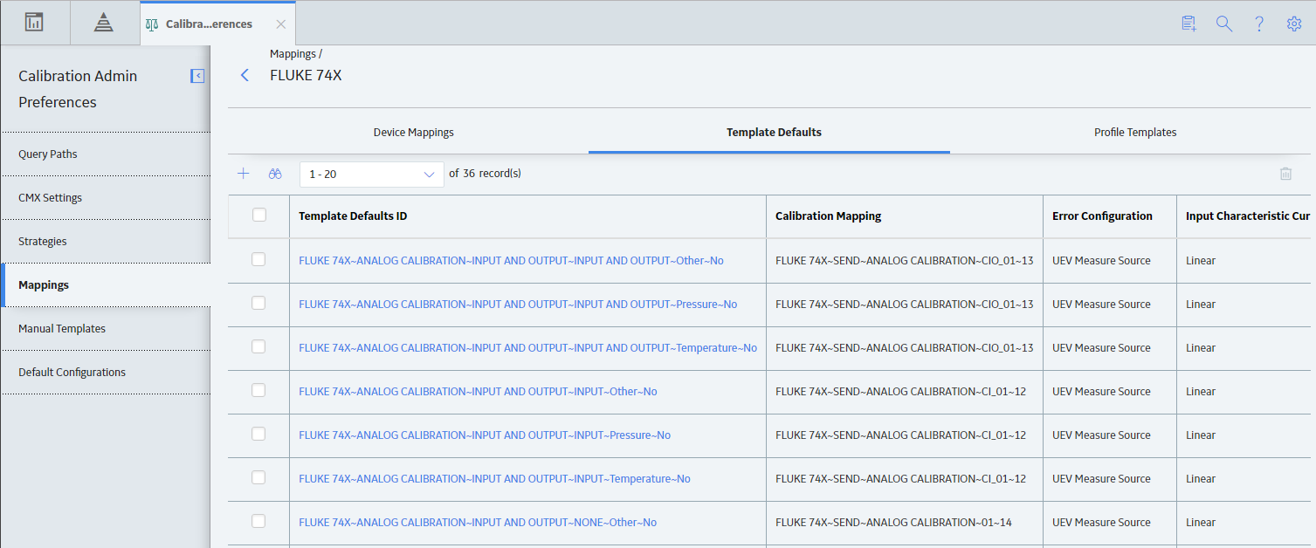Click UEV Measure Source in NONE~Other~No row
The width and height of the screenshot is (1316, 548).
coord(1101,523)
